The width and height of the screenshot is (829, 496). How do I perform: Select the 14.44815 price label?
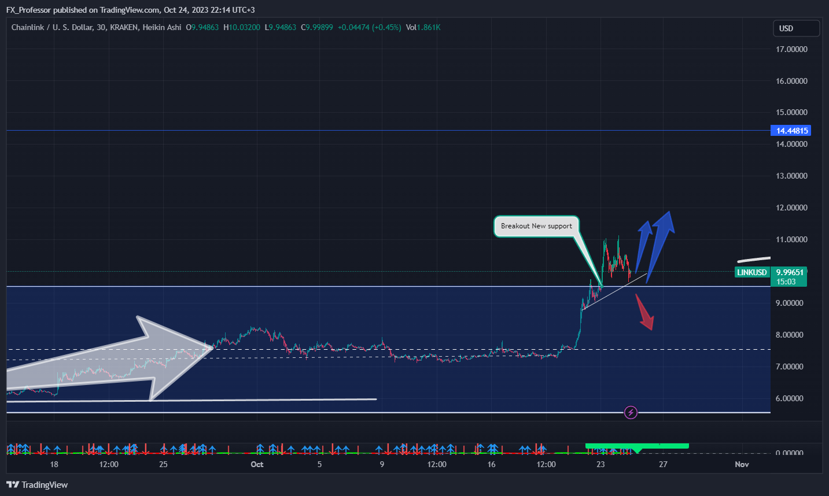[791, 131]
